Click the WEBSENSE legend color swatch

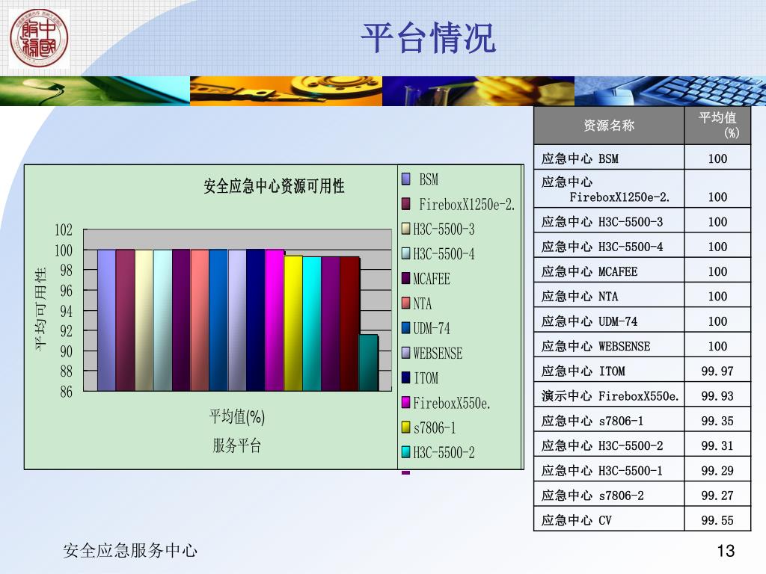406,353
